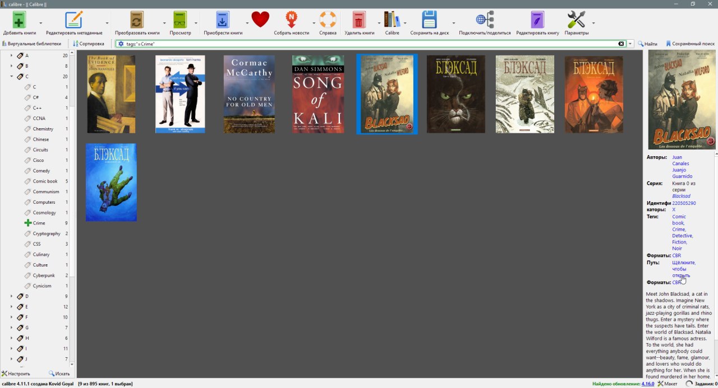718x388 pixels.
Task: Open the Просмотр viewer icon
Action: click(180, 20)
